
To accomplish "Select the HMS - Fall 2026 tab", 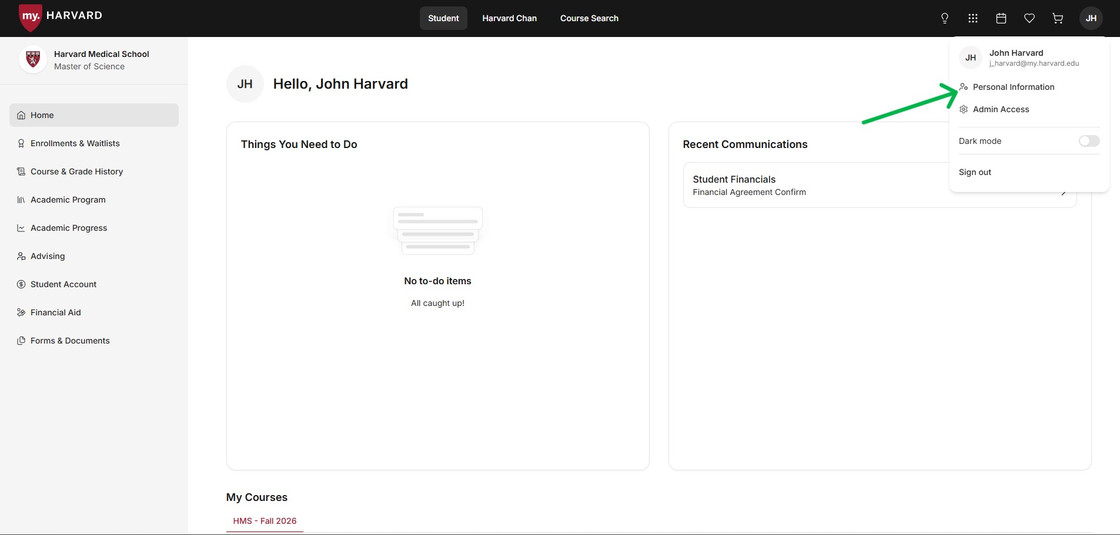I will coord(265,521).
